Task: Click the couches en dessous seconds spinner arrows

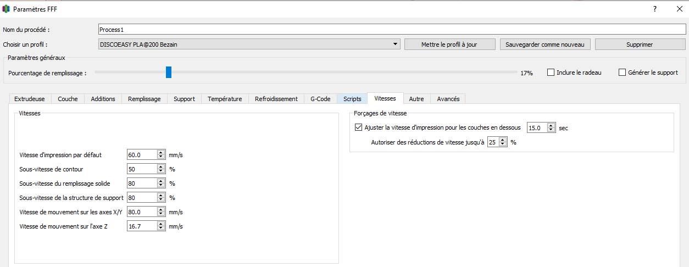Action: click(x=552, y=127)
